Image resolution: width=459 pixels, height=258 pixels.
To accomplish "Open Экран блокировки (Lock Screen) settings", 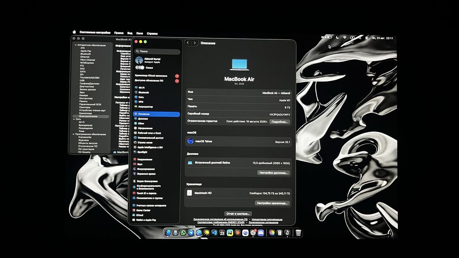I will click(146, 181).
